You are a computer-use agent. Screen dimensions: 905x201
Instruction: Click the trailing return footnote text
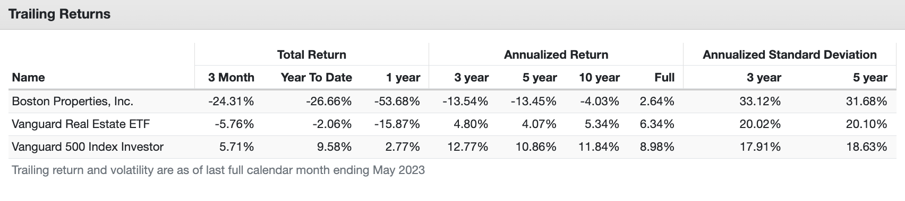[x=218, y=170]
